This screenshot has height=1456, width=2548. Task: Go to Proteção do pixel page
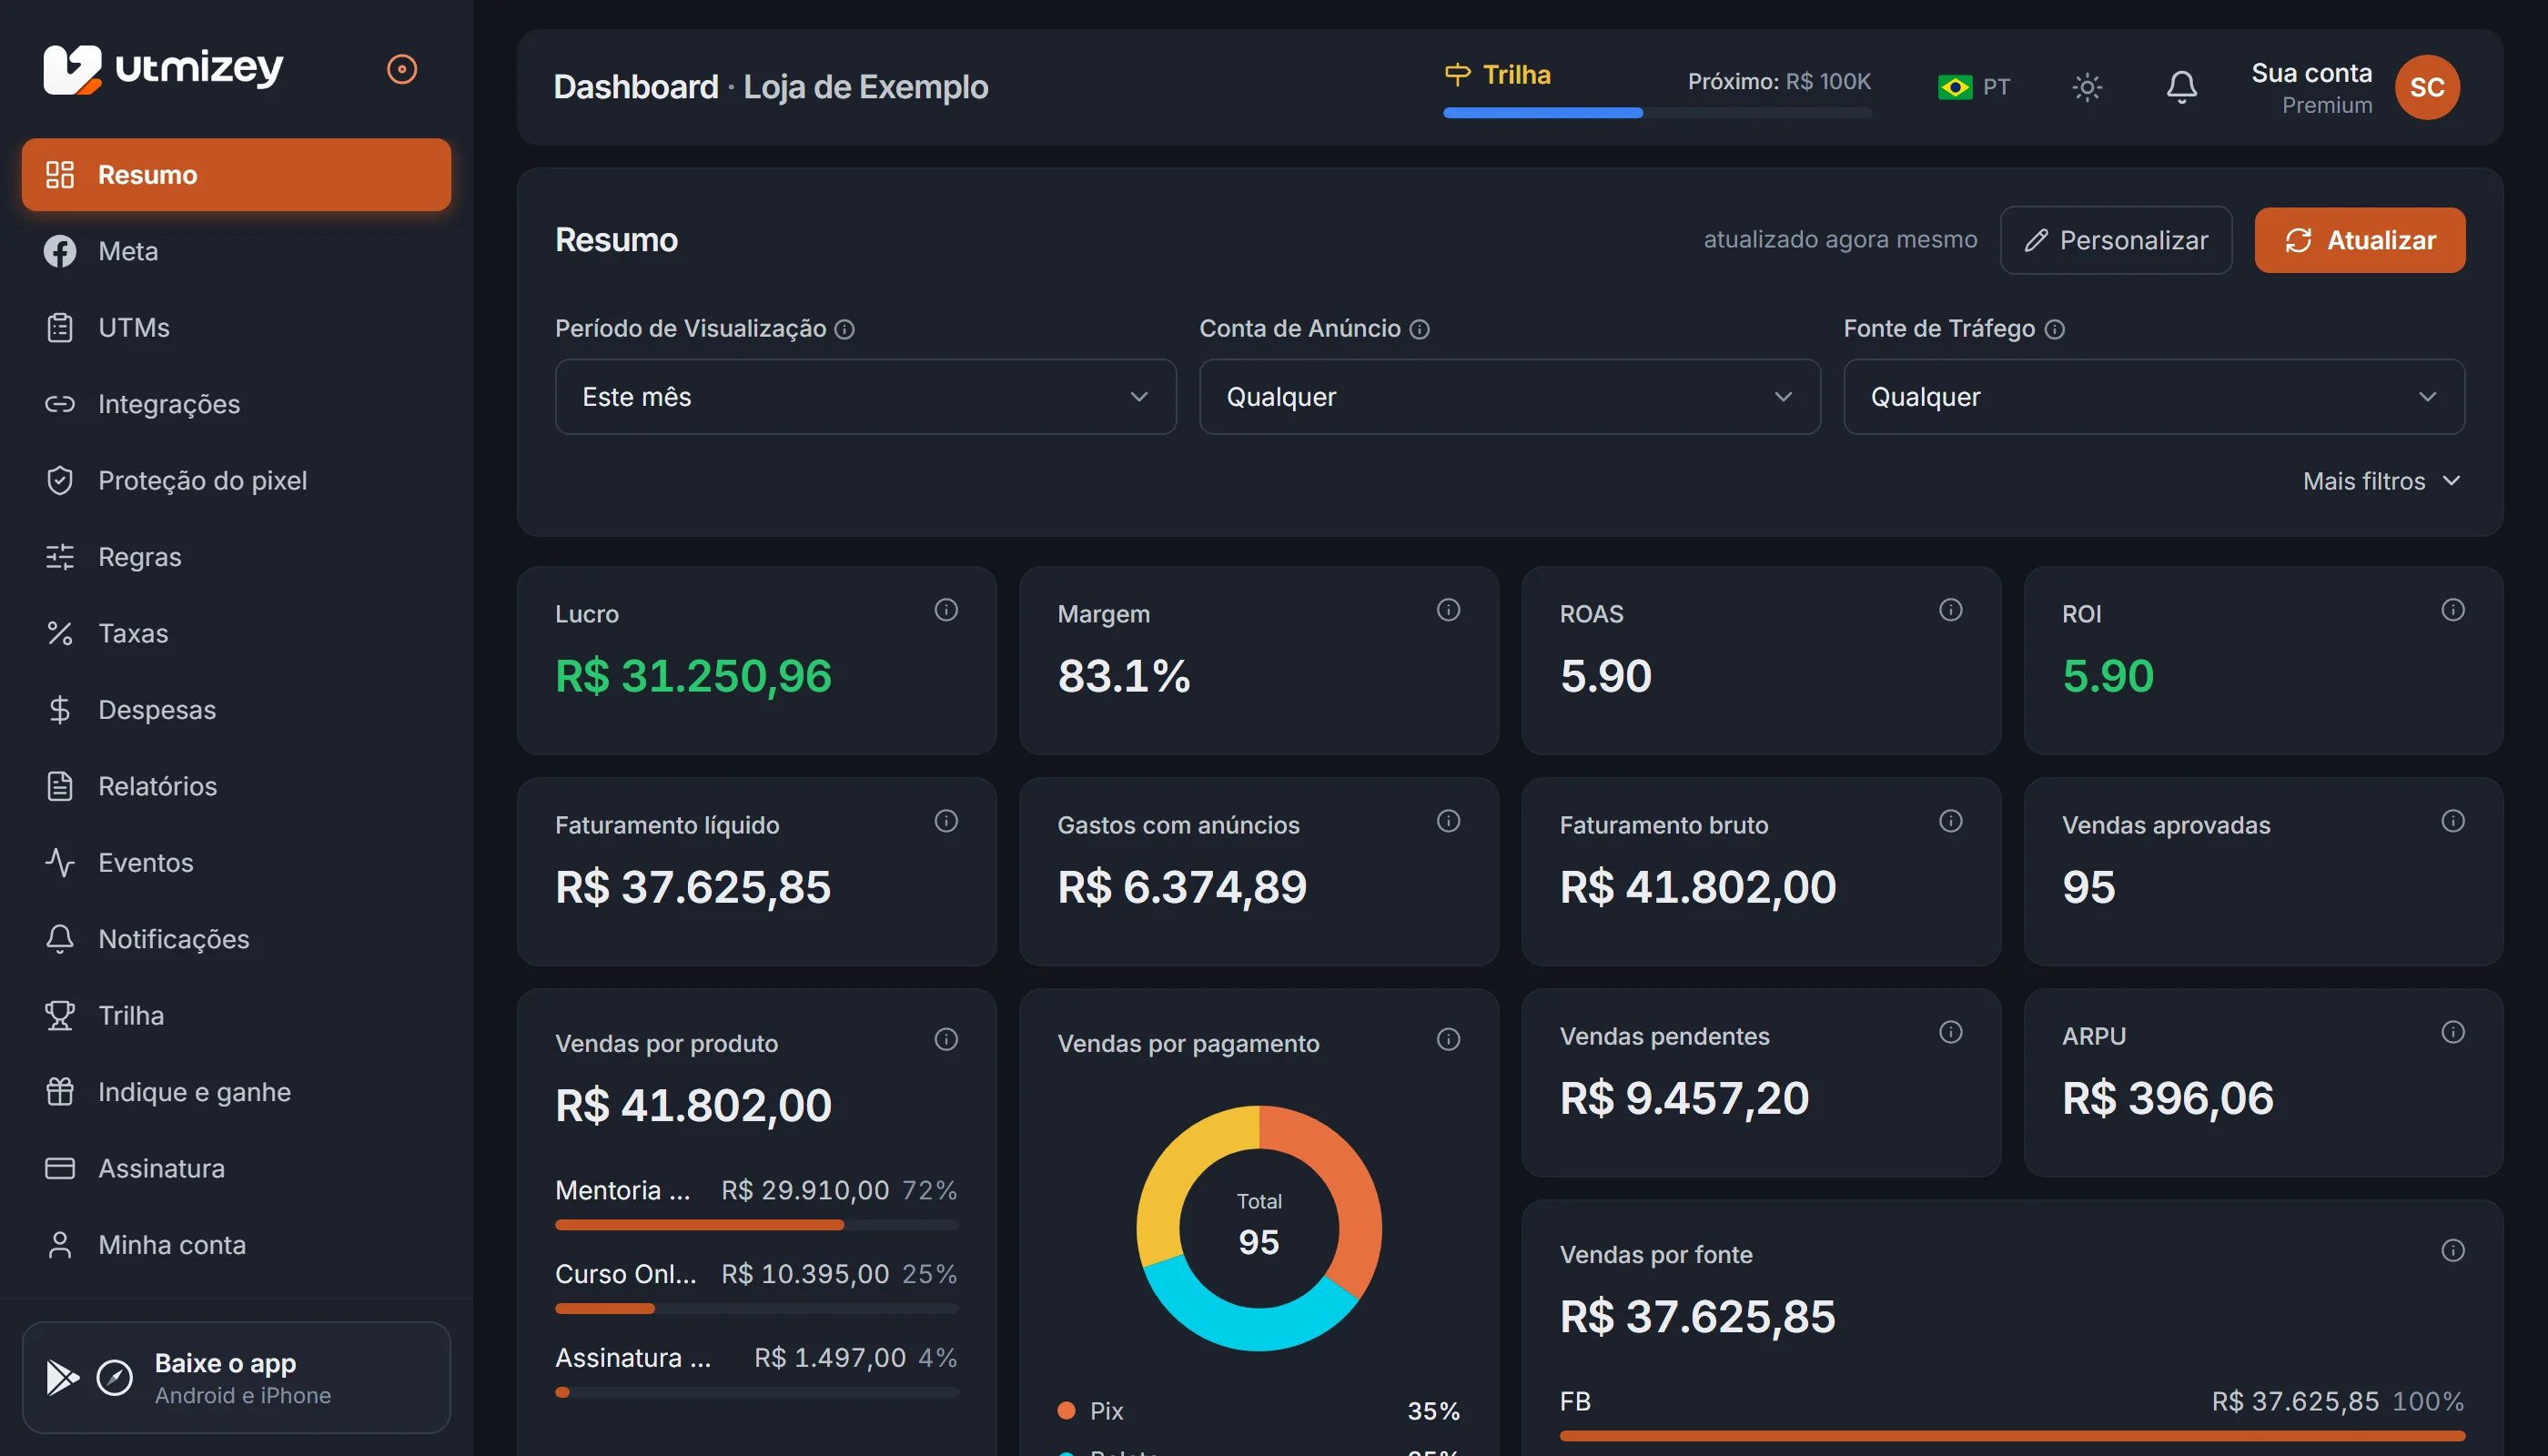coord(236,481)
